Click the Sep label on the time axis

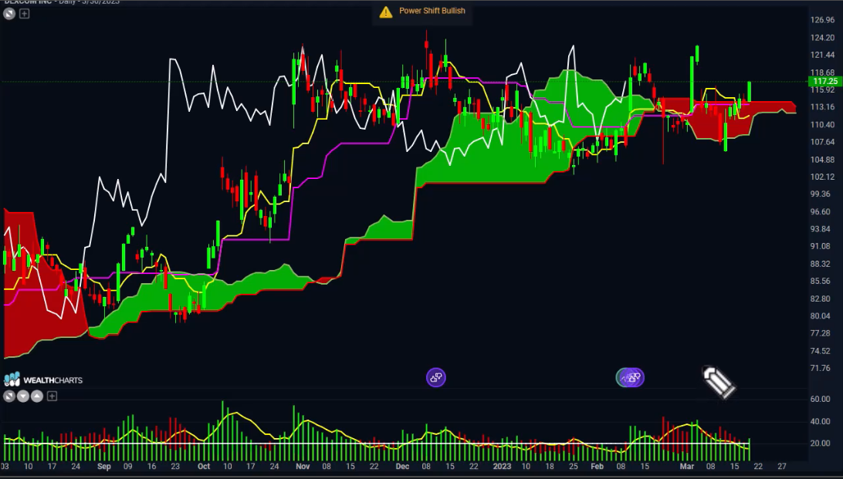(103, 466)
